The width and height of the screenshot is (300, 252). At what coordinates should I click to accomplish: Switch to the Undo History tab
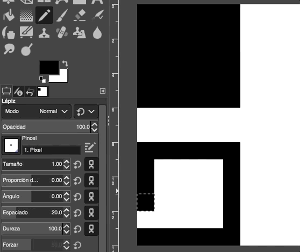point(30,92)
